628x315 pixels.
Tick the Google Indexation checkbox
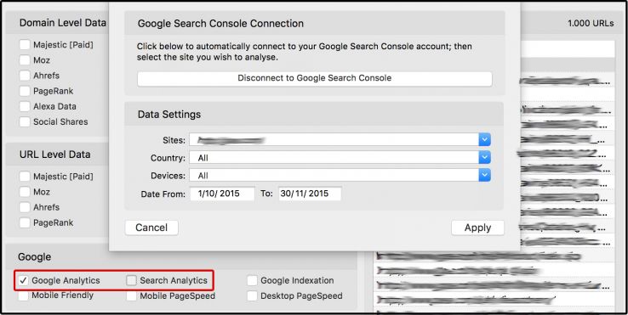click(x=252, y=281)
